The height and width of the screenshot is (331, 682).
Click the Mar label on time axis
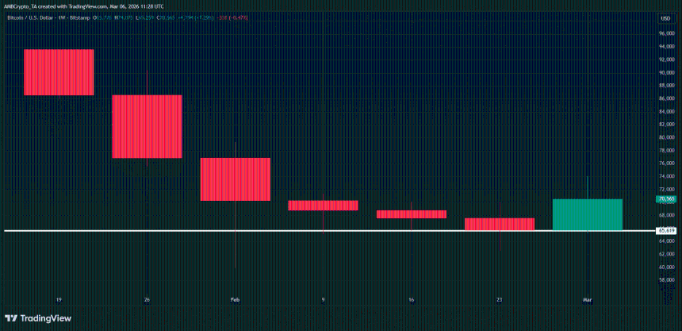point(587,299)
